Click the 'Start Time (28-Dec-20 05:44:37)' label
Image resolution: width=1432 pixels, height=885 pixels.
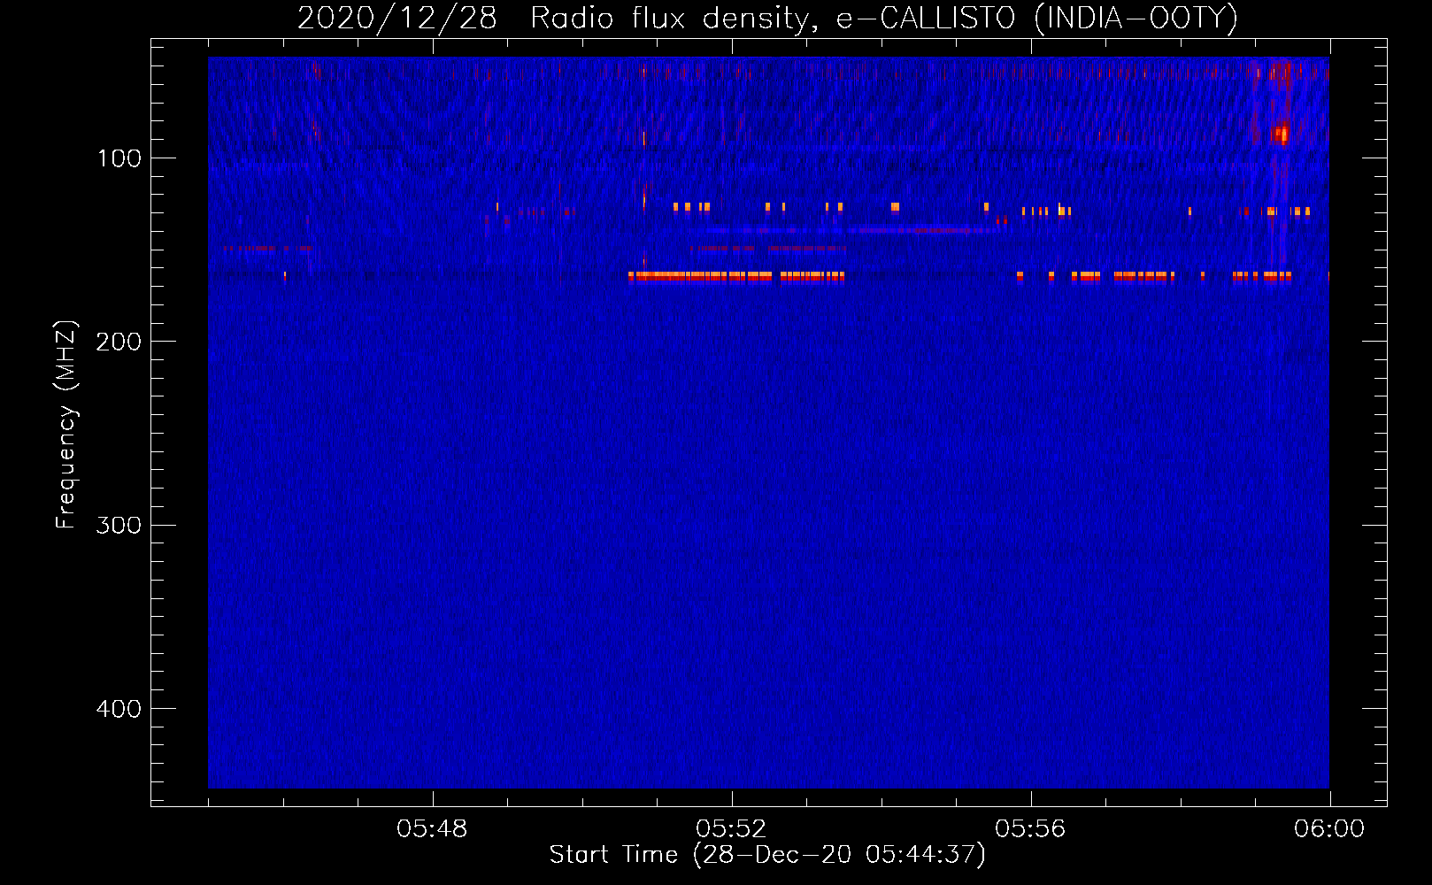point(767,855)
